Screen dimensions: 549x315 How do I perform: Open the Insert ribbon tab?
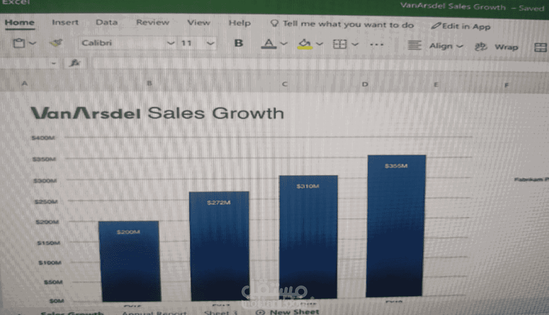click(65, 22)
